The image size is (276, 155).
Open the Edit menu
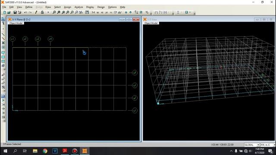coord(12,7)
